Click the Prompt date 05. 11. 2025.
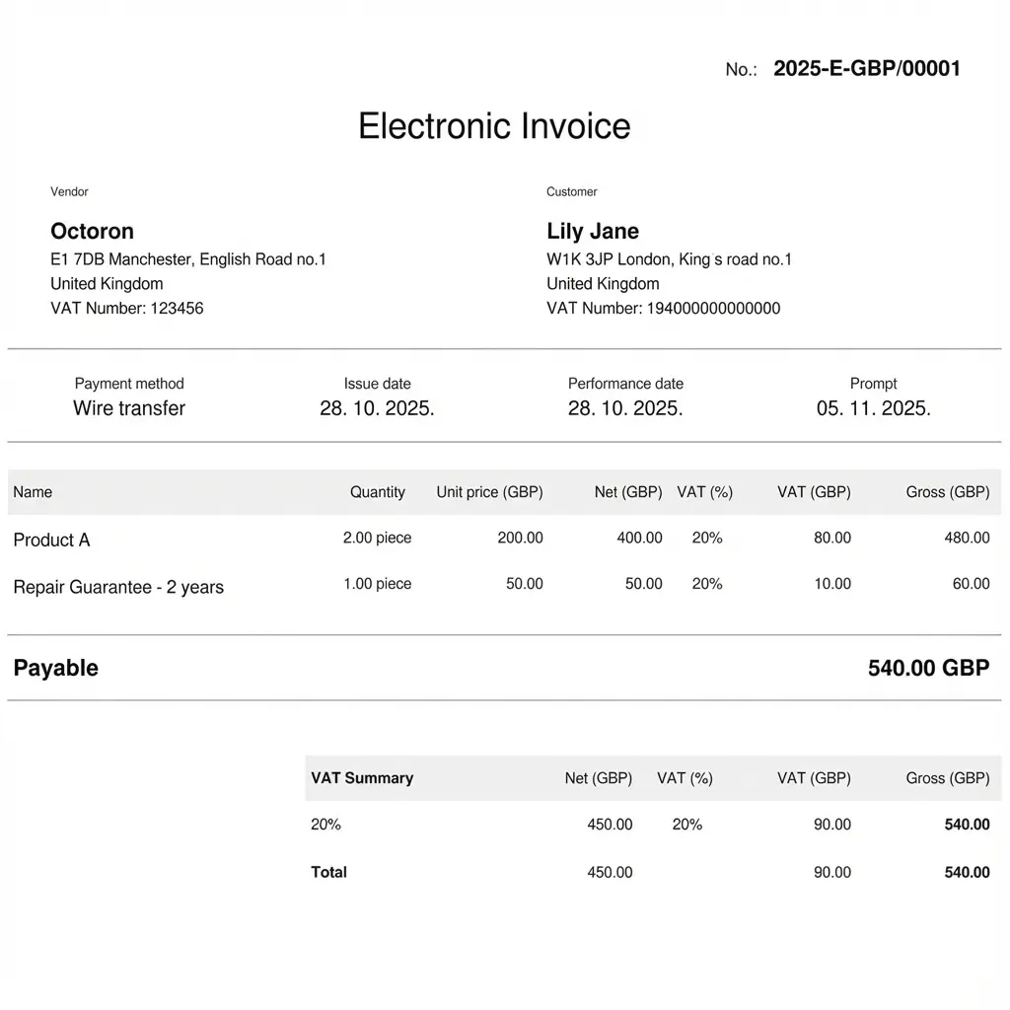This screenshot has height=1010, width=1010. [873, 408]
